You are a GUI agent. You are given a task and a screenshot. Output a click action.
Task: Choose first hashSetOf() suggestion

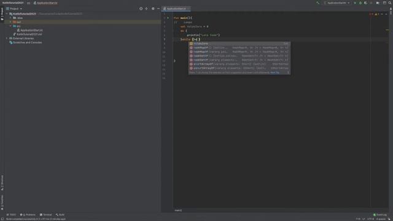click(239, 56)
